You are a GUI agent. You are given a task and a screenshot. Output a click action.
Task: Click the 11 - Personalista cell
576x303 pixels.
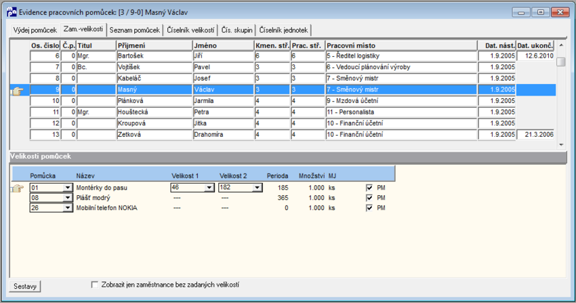(401, 112)
